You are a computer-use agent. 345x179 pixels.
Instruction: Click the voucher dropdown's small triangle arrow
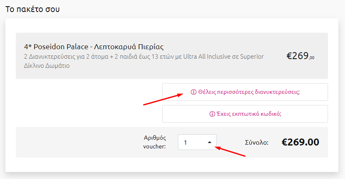tap(209, 142)
